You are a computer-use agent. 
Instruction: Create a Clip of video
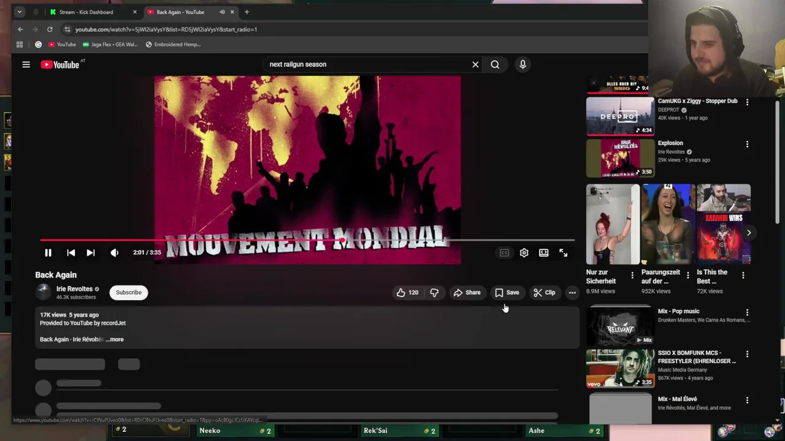pos(544,292)
